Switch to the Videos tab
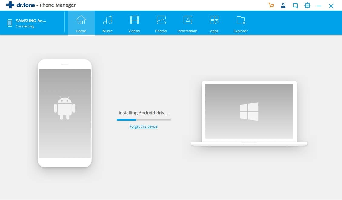 click(x=134, y=23)
